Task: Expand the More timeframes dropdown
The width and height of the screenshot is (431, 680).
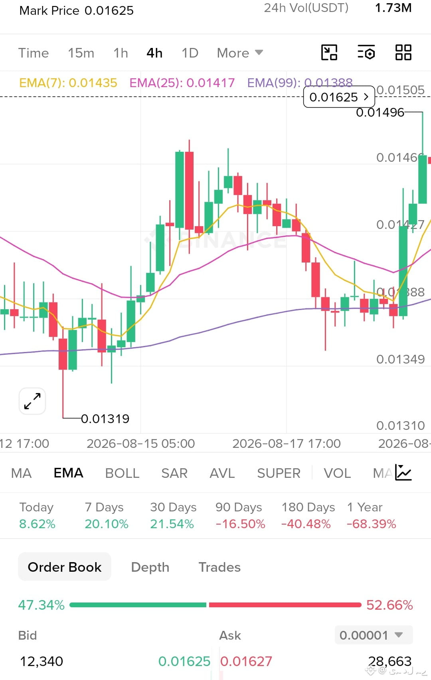Action: 240,53
